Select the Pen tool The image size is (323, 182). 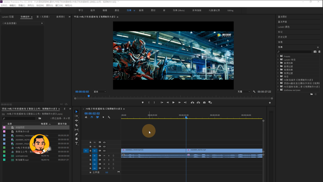[77, 134]
